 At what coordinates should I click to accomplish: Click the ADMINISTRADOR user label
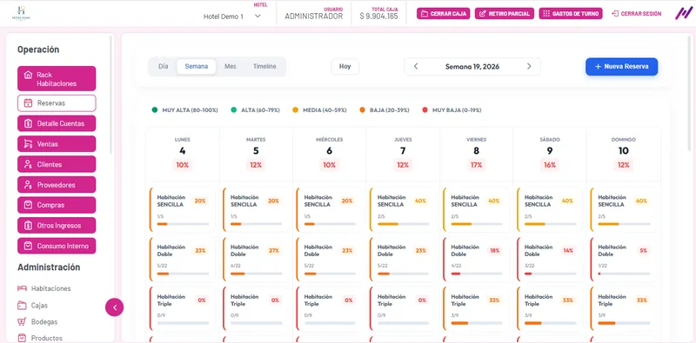[x=314, y=16]
